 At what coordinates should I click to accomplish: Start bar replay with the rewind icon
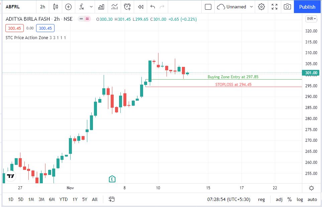[x=141, y=7]
